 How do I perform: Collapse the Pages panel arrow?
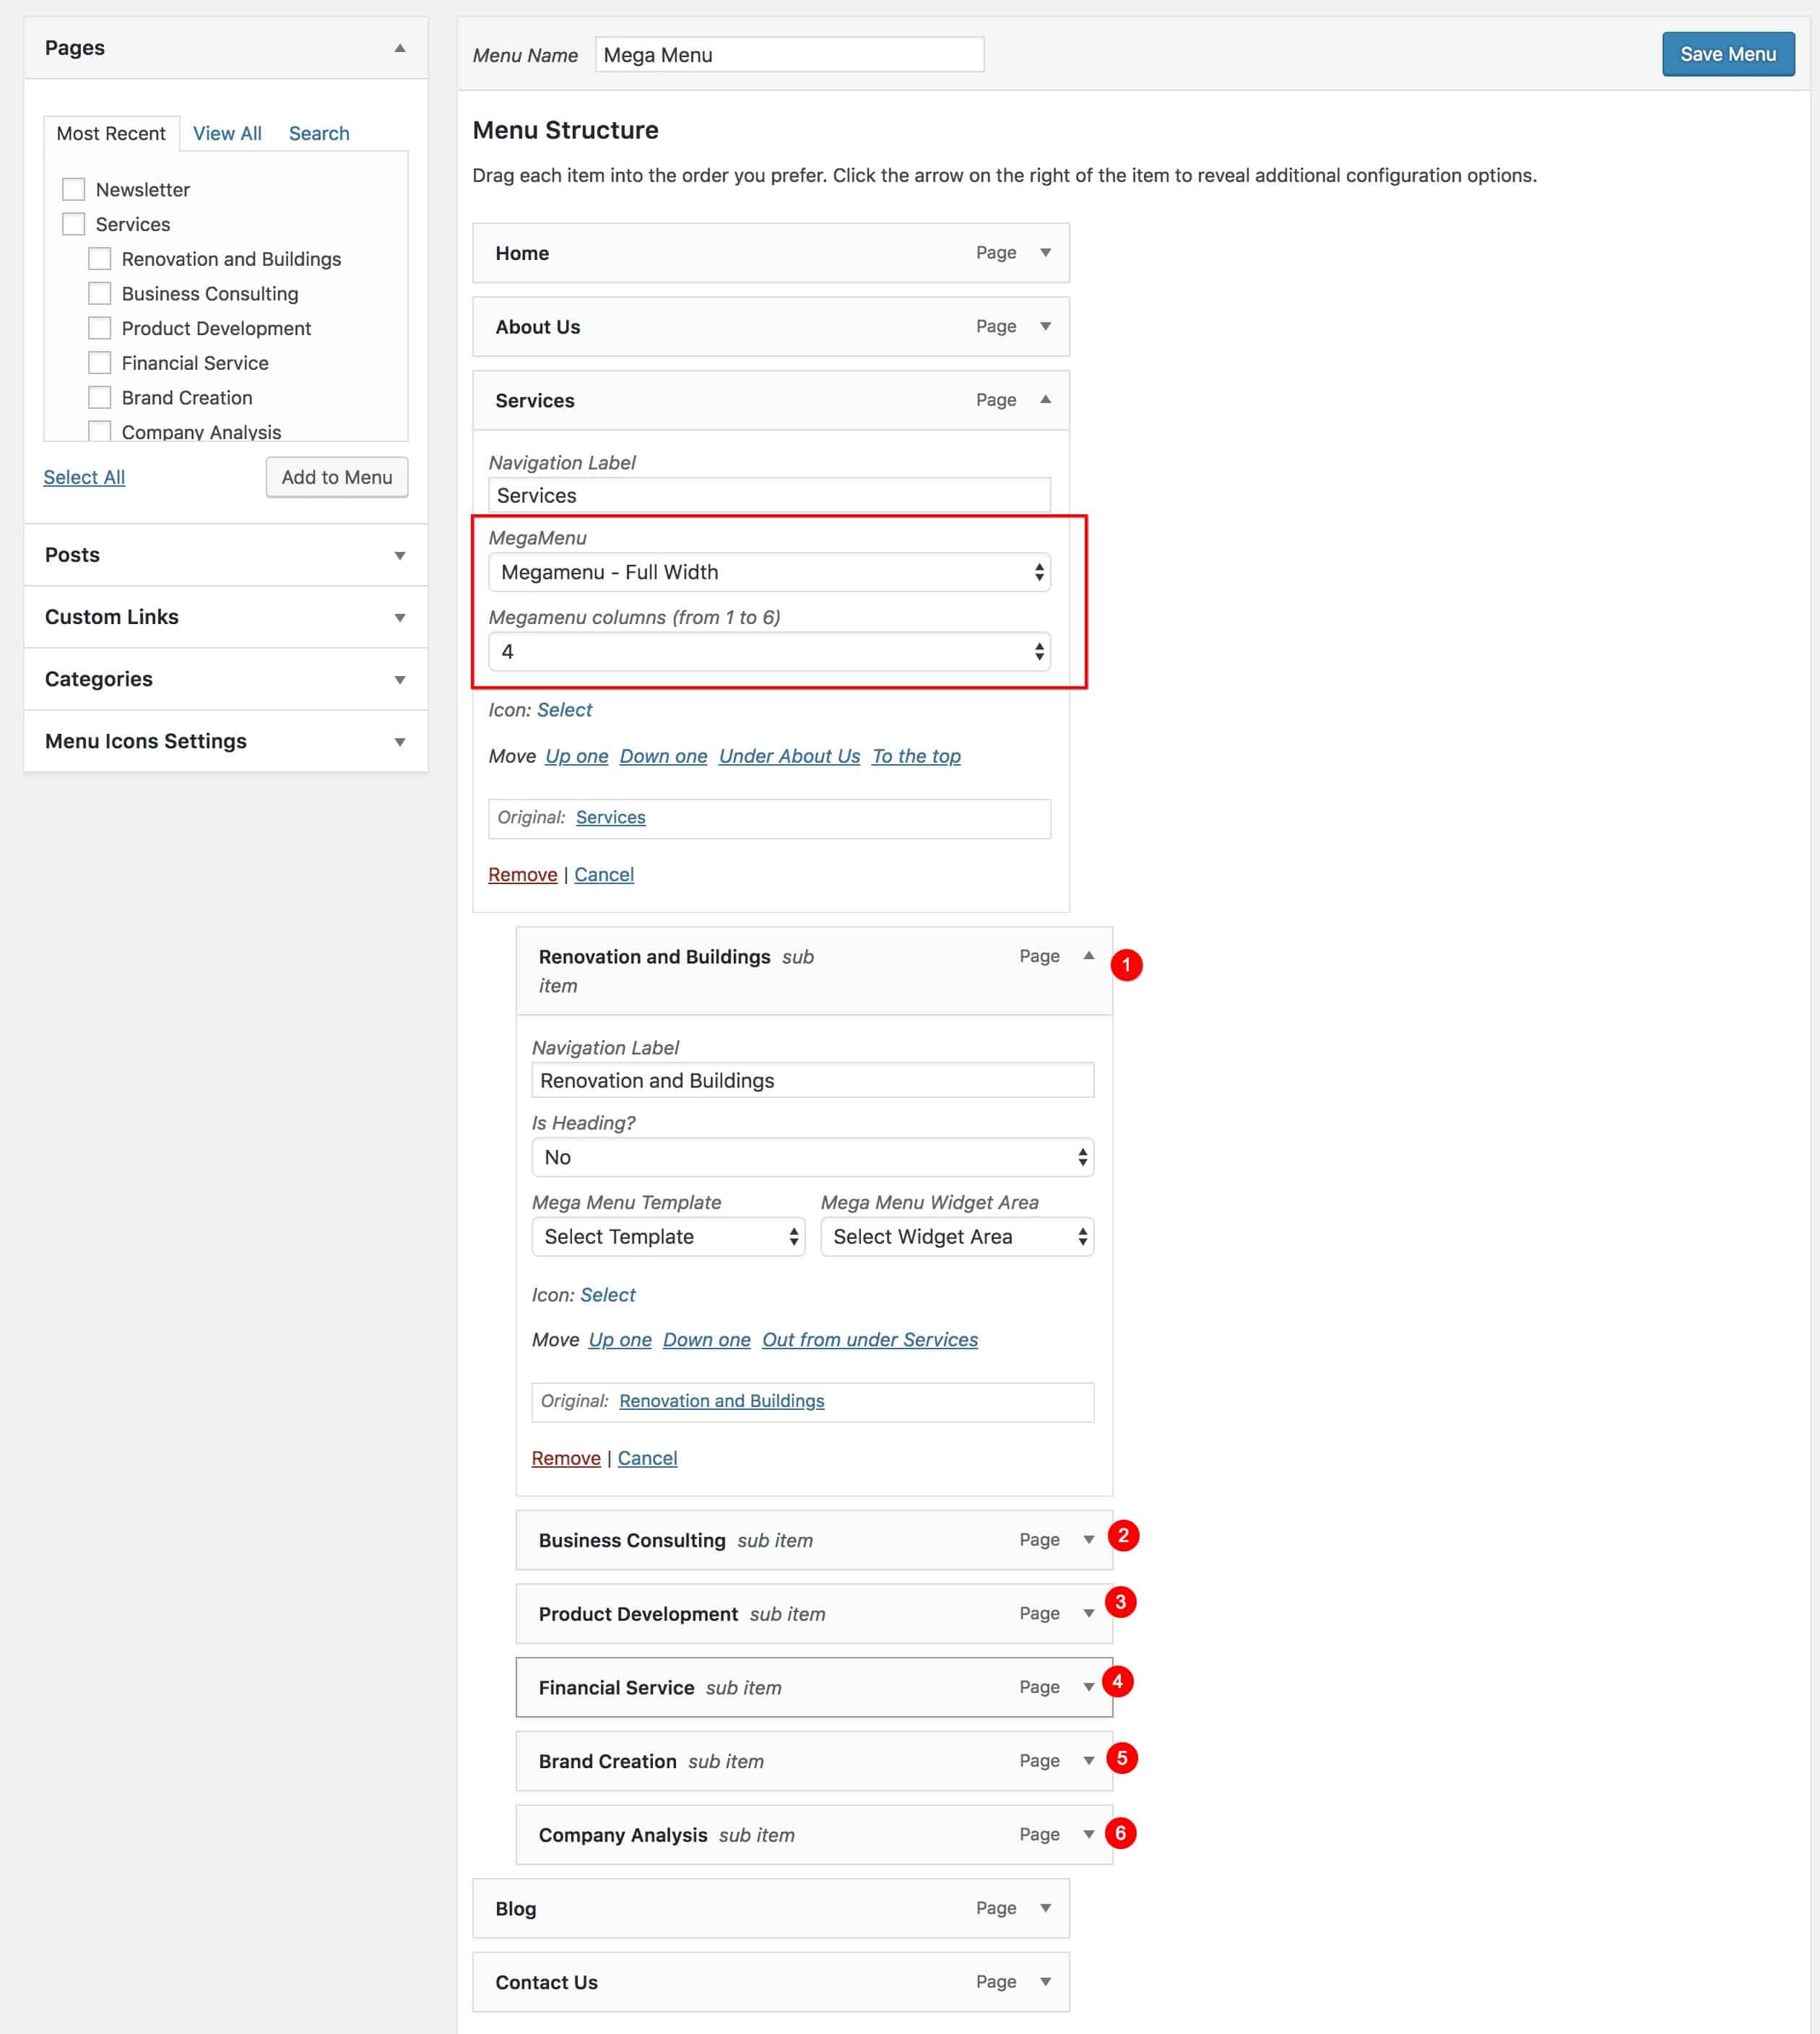[x=400, y=48]
